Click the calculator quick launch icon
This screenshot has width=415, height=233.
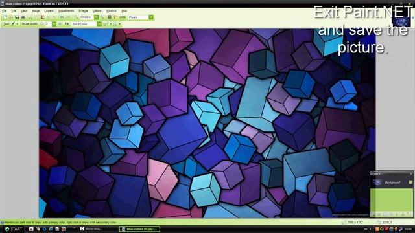click(x=57, y=229)
